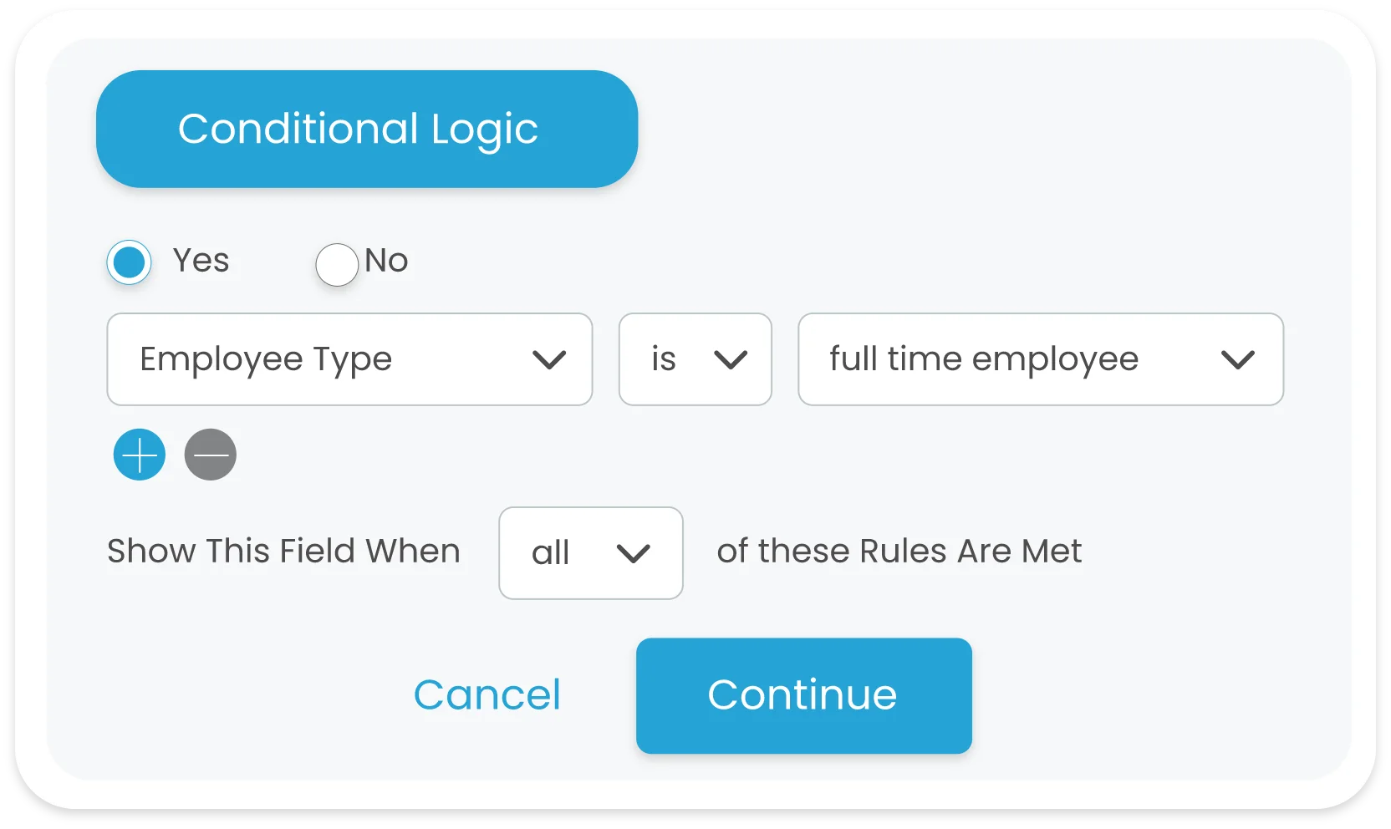Click 'of these Rules Are Met' text
Image resolution: width=1391 pixels, height=829 pixels.
pyautogui.click(x=899, y=551)
